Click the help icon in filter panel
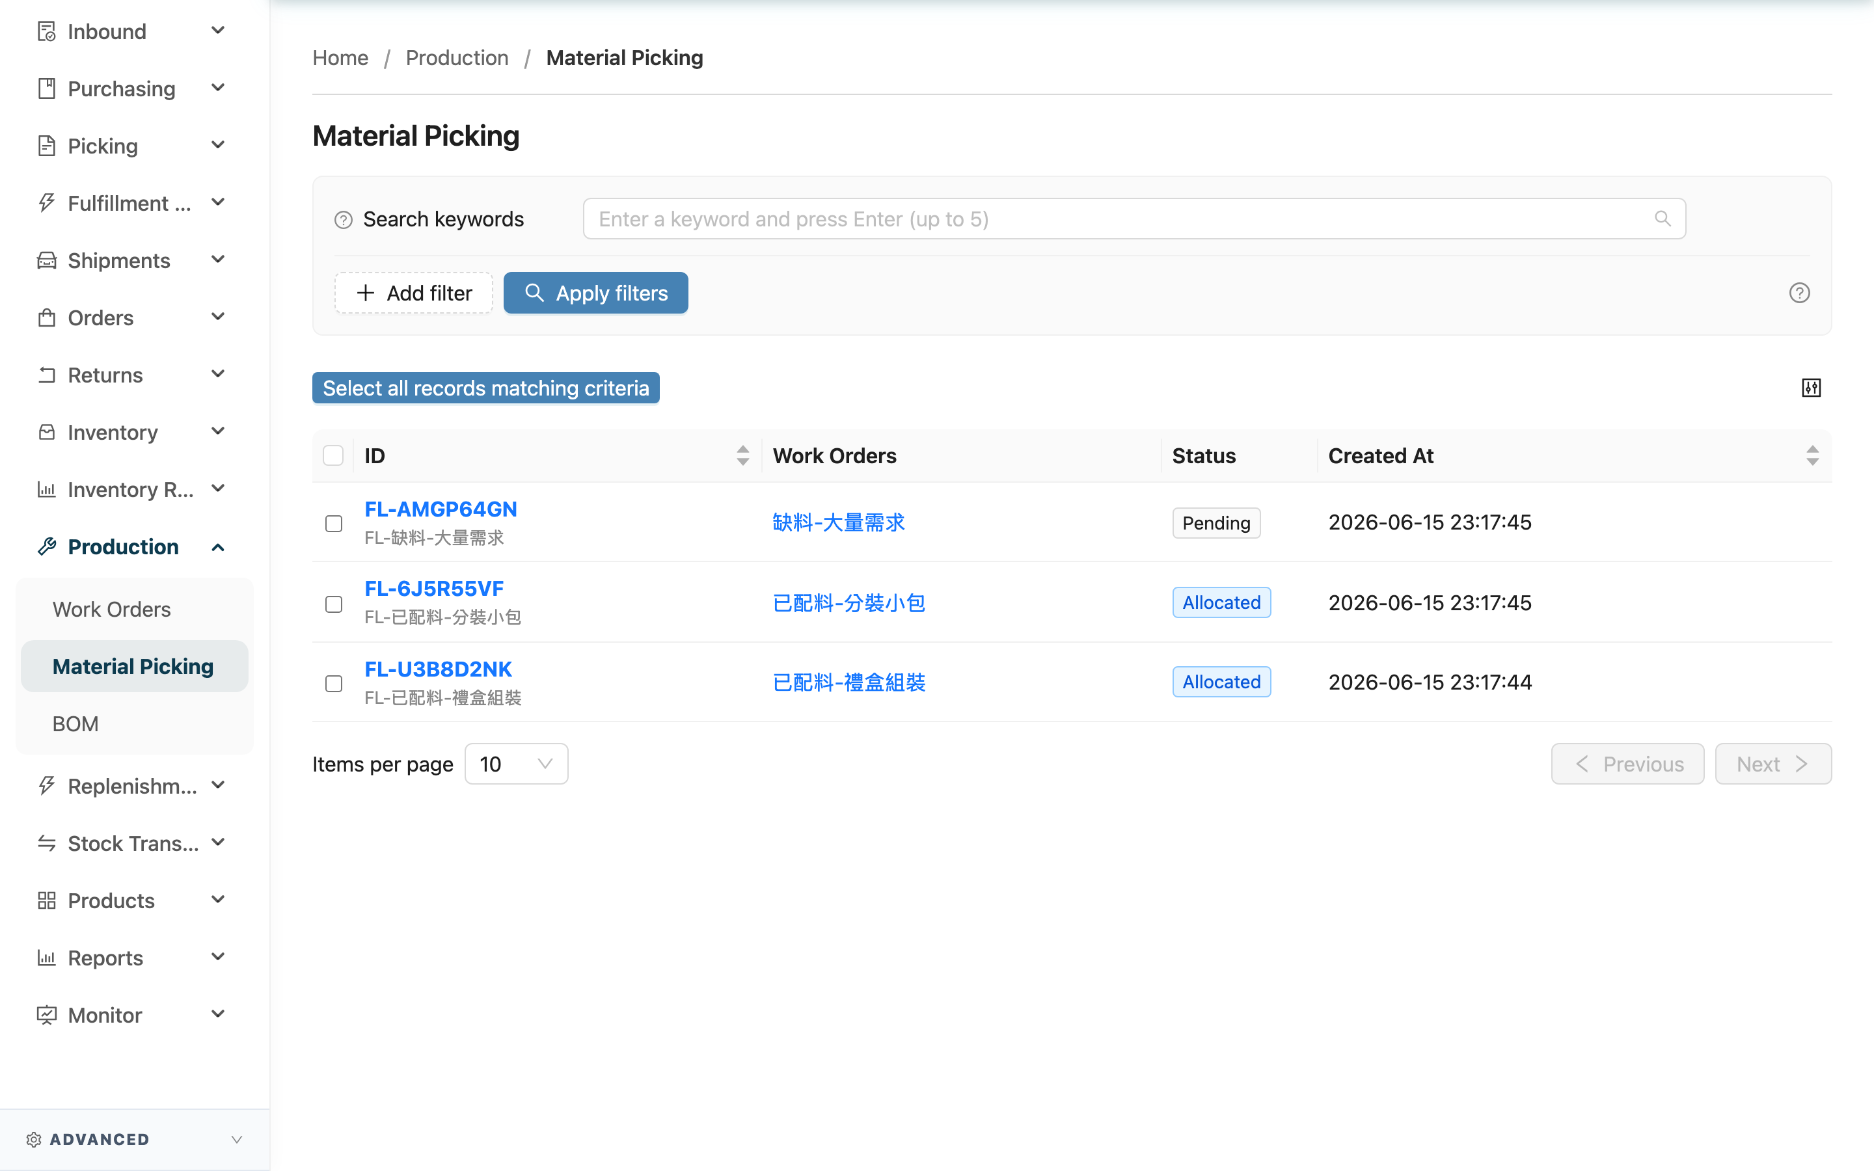This screenshot has height=1171, width=1874. click(x=1799, y=293)
